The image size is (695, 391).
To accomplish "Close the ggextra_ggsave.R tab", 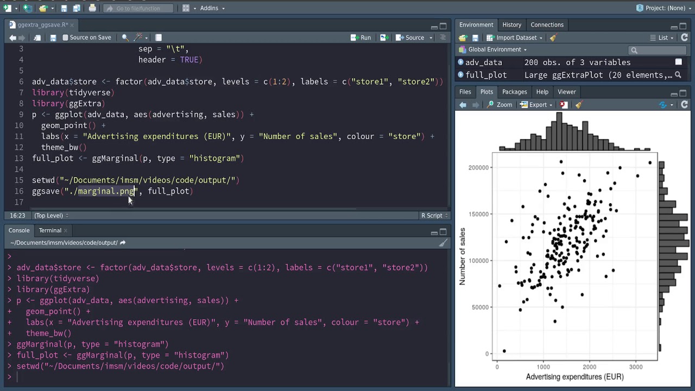I will 72,24.
